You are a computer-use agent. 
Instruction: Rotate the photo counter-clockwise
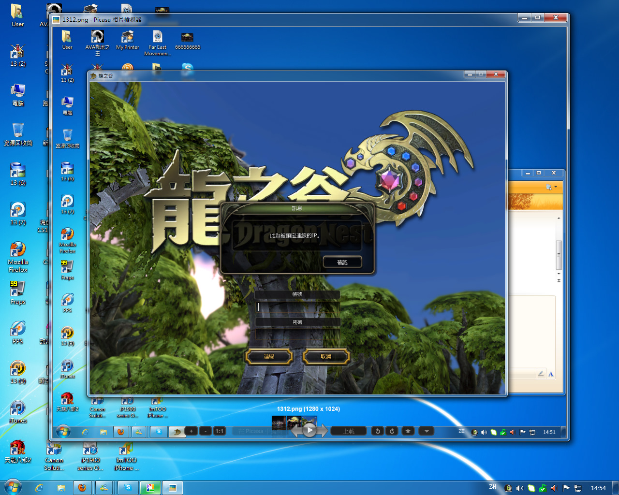pyautogui.click(x=378, y=431)
